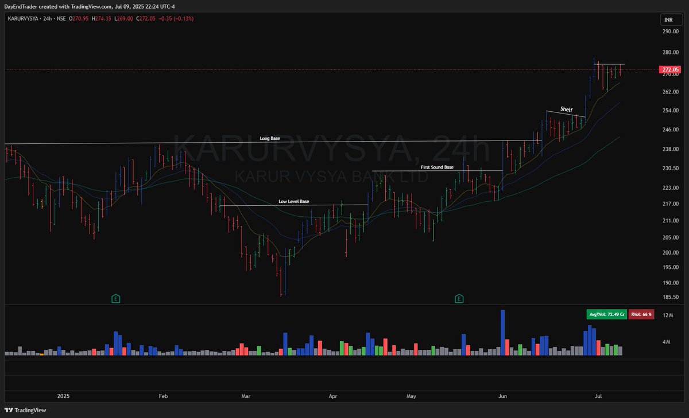689x418 pixels.
Task: Click the earnings E marker below March lows
Action: click(115, 299)
